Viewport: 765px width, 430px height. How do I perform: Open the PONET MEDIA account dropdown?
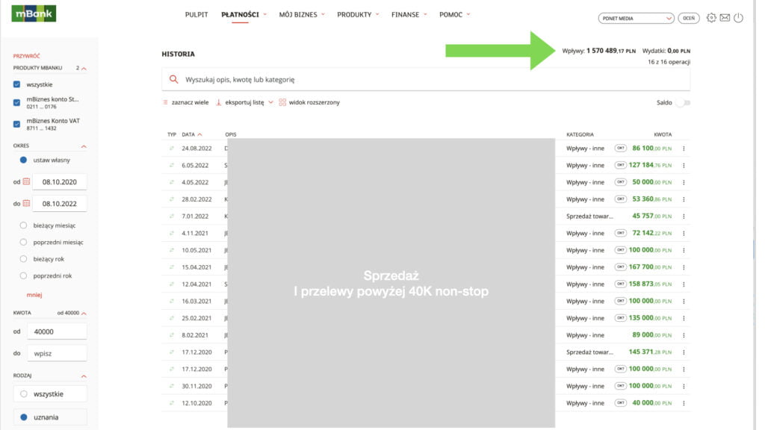coord(637,18)
